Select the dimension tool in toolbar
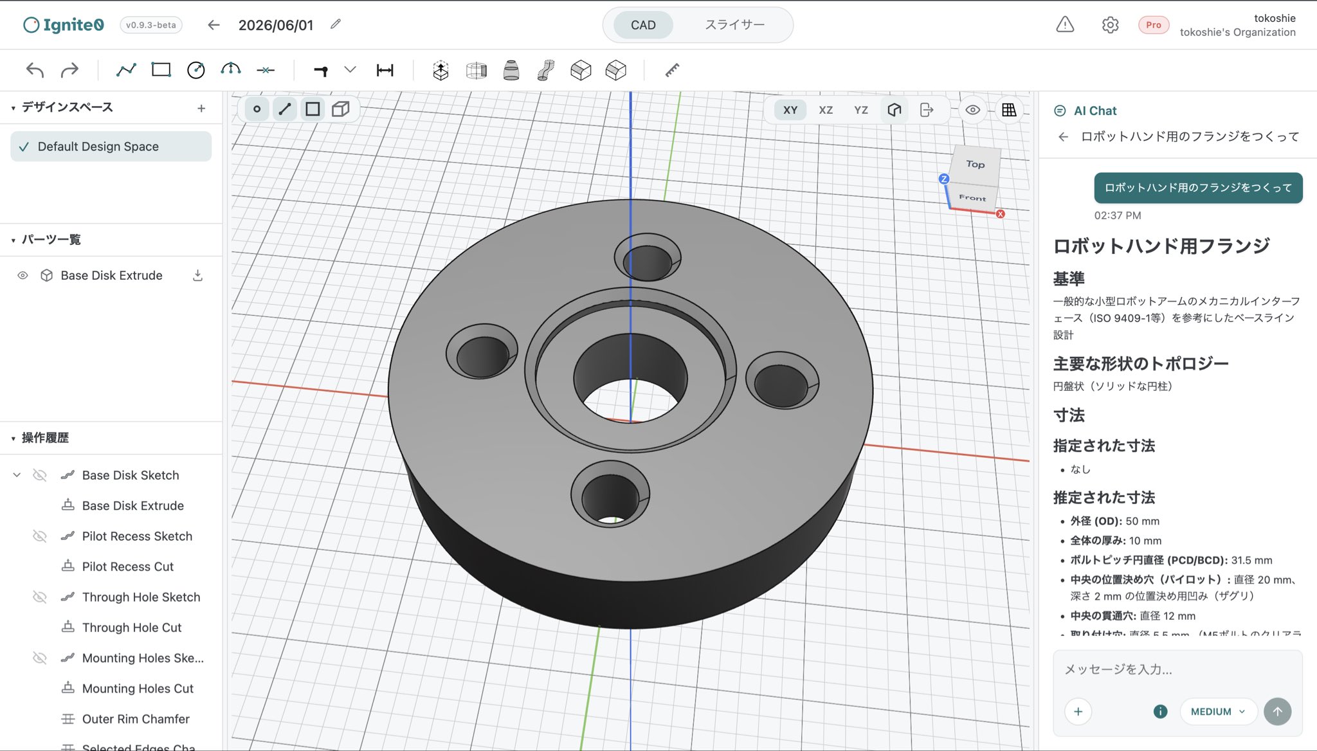This screenshot has width=1317, height=751. 385,70
